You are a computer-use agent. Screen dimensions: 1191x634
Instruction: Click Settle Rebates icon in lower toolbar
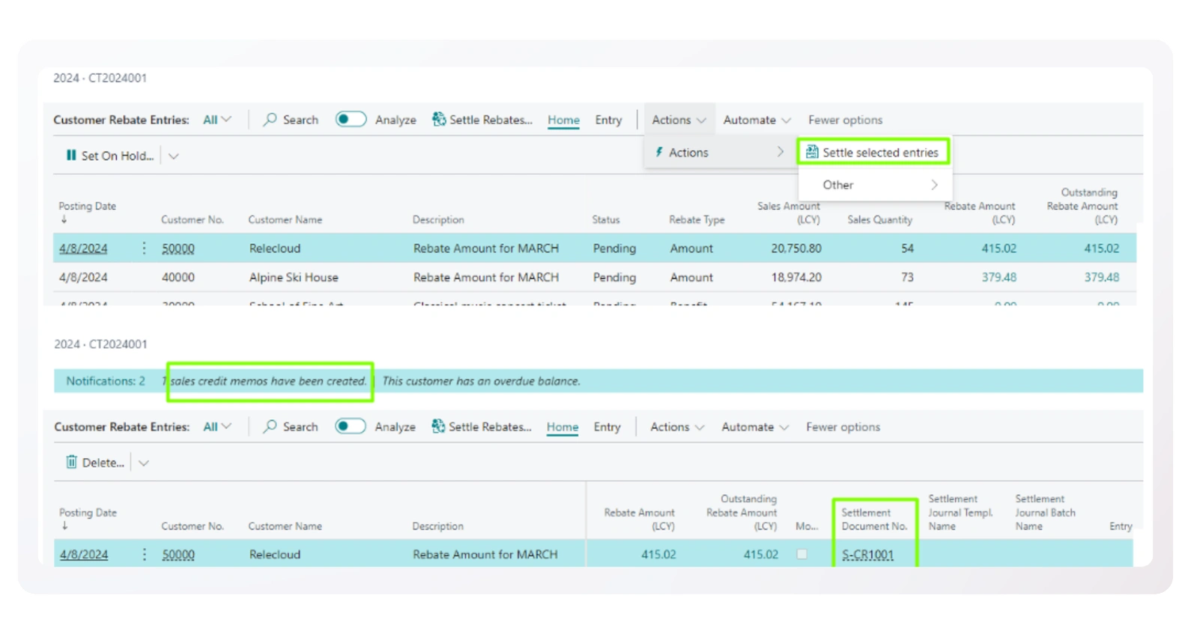tap(438, 427)
